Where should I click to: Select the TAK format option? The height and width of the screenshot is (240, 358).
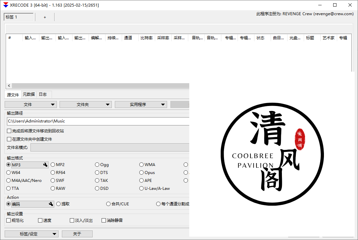pos(97,180)
